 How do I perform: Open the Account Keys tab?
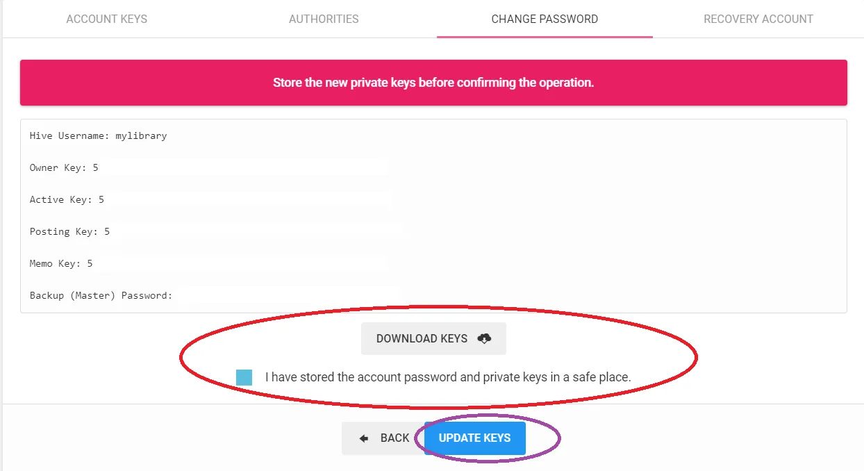click(107, 19)
